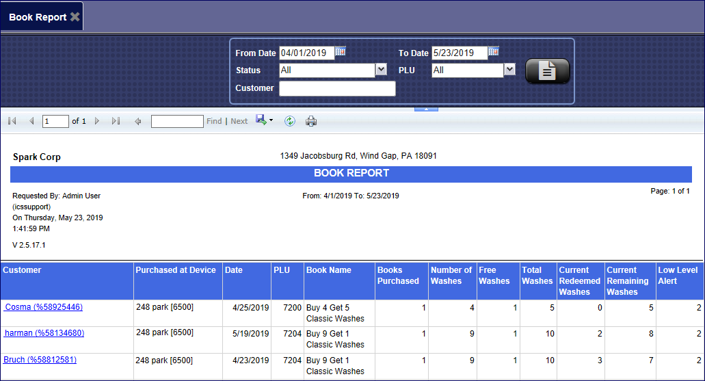Open the From Date calendar picker
This screenshot has height=381, width=705.
click(341, 51)
